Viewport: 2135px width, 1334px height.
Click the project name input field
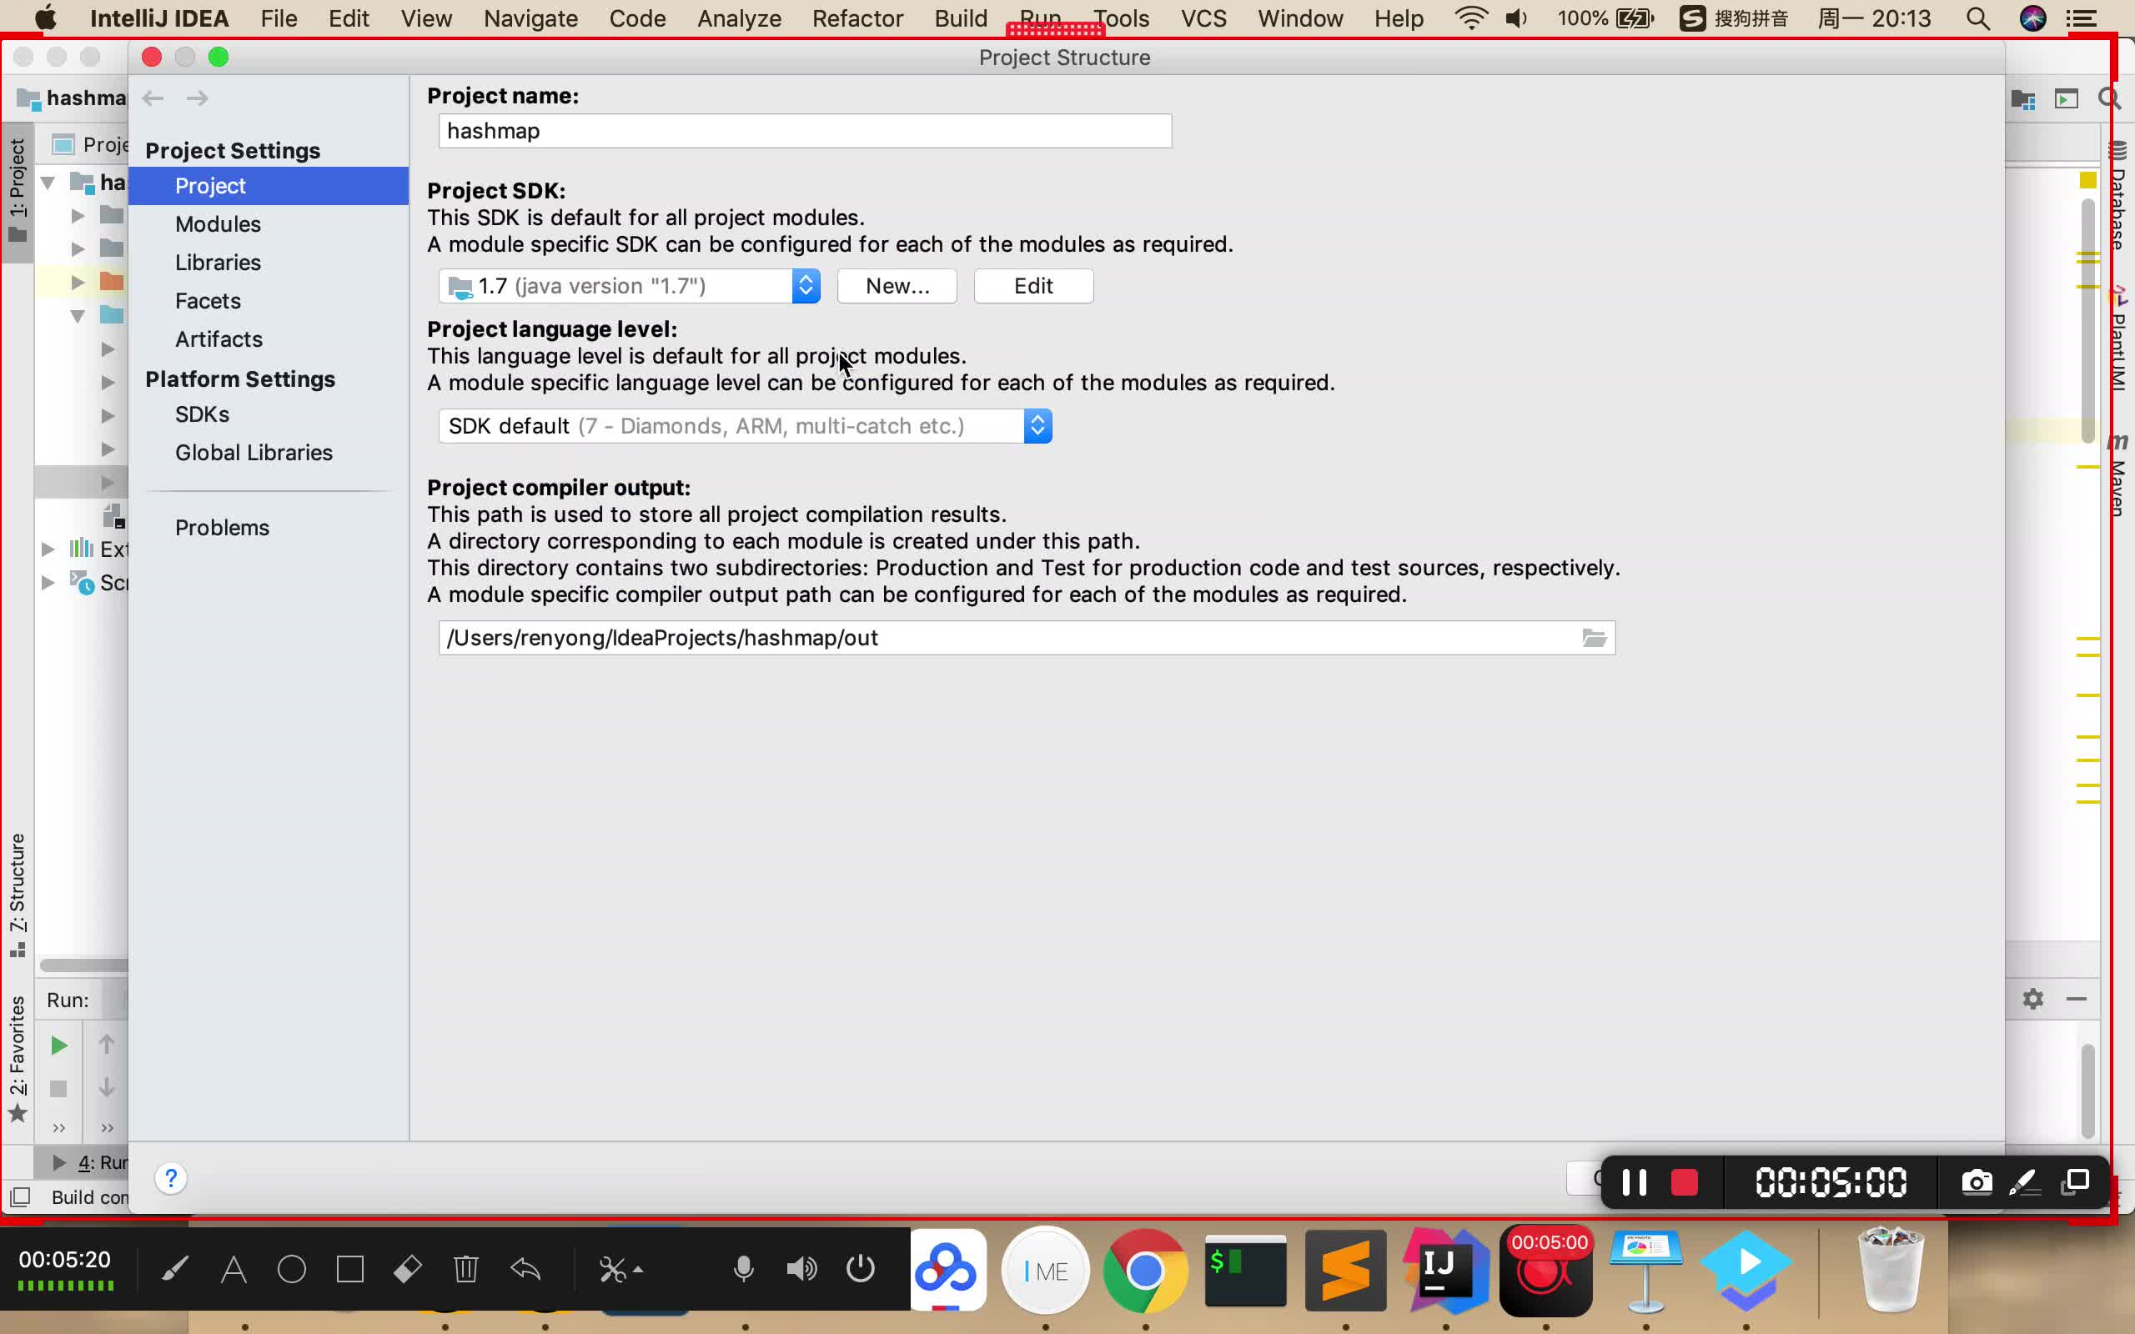pos(803,130)
